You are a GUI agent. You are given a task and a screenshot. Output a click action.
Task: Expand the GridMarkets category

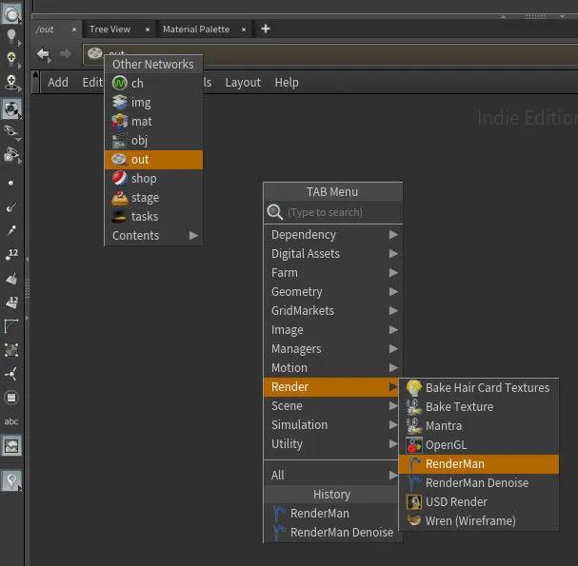[332, 311]
